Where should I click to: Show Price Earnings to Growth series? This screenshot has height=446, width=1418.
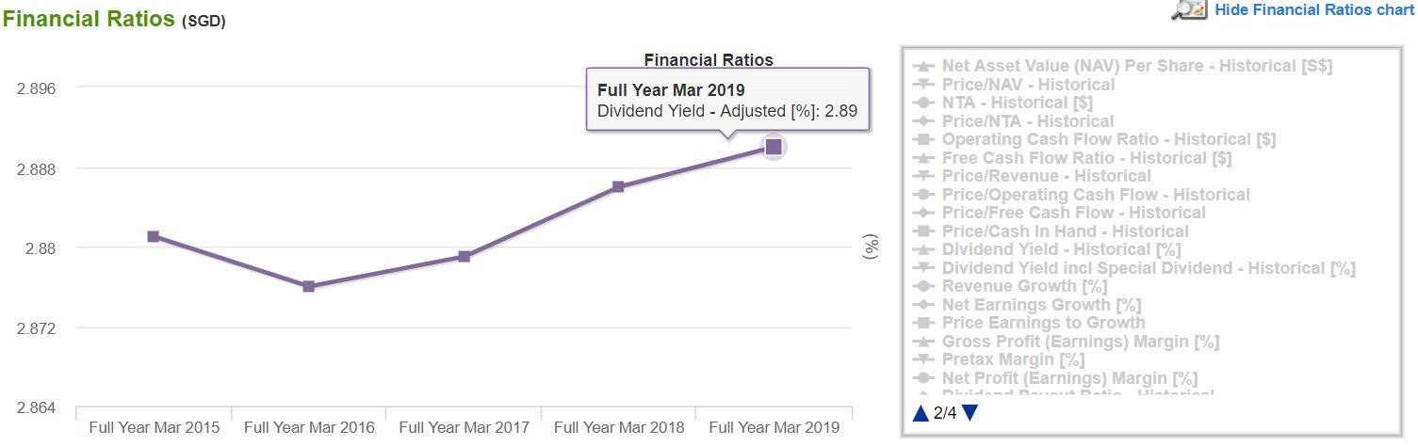(1030, 323)
